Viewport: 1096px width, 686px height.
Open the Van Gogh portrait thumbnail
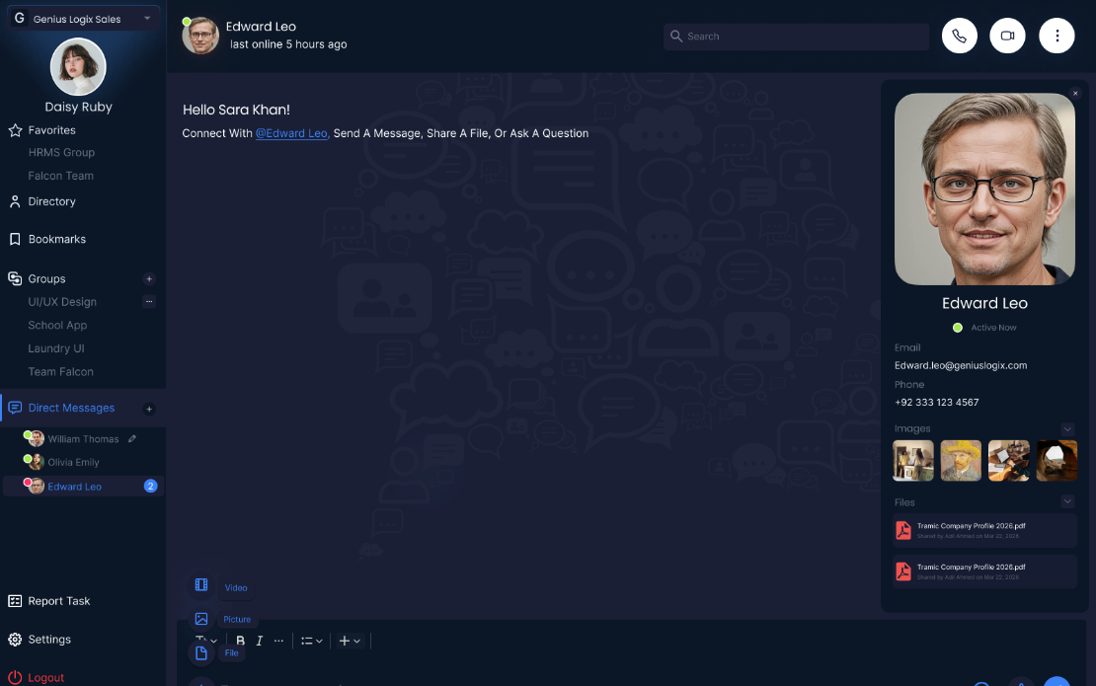tap(961, 460)
